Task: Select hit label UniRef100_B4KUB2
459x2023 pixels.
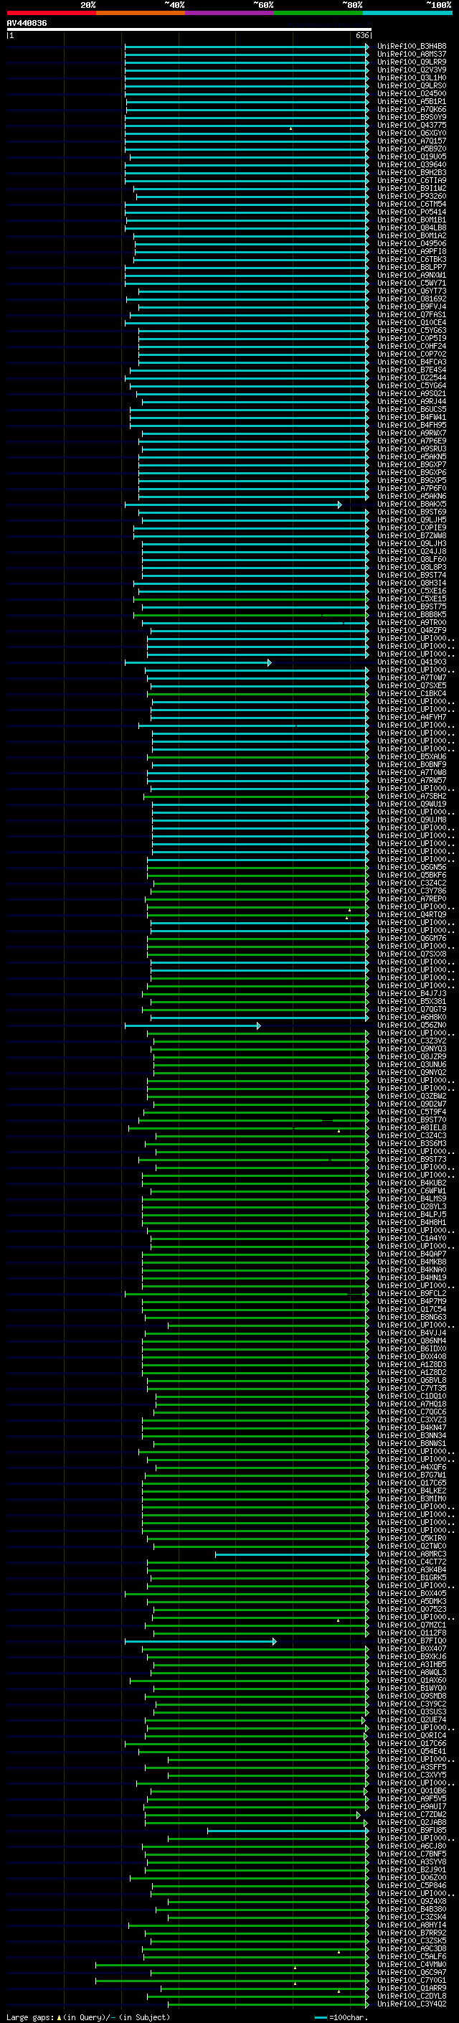Action: 412,1183
